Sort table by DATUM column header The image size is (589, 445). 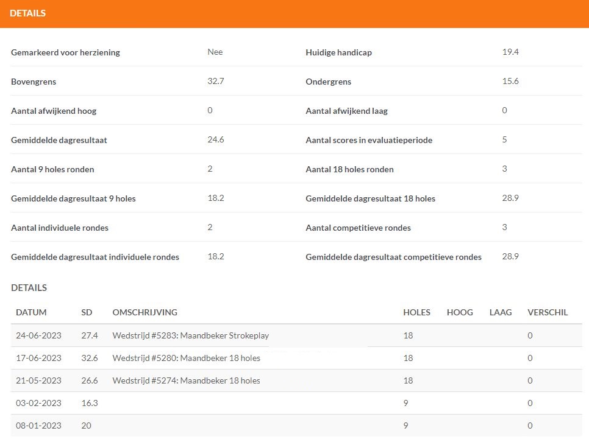click(31, 312)
